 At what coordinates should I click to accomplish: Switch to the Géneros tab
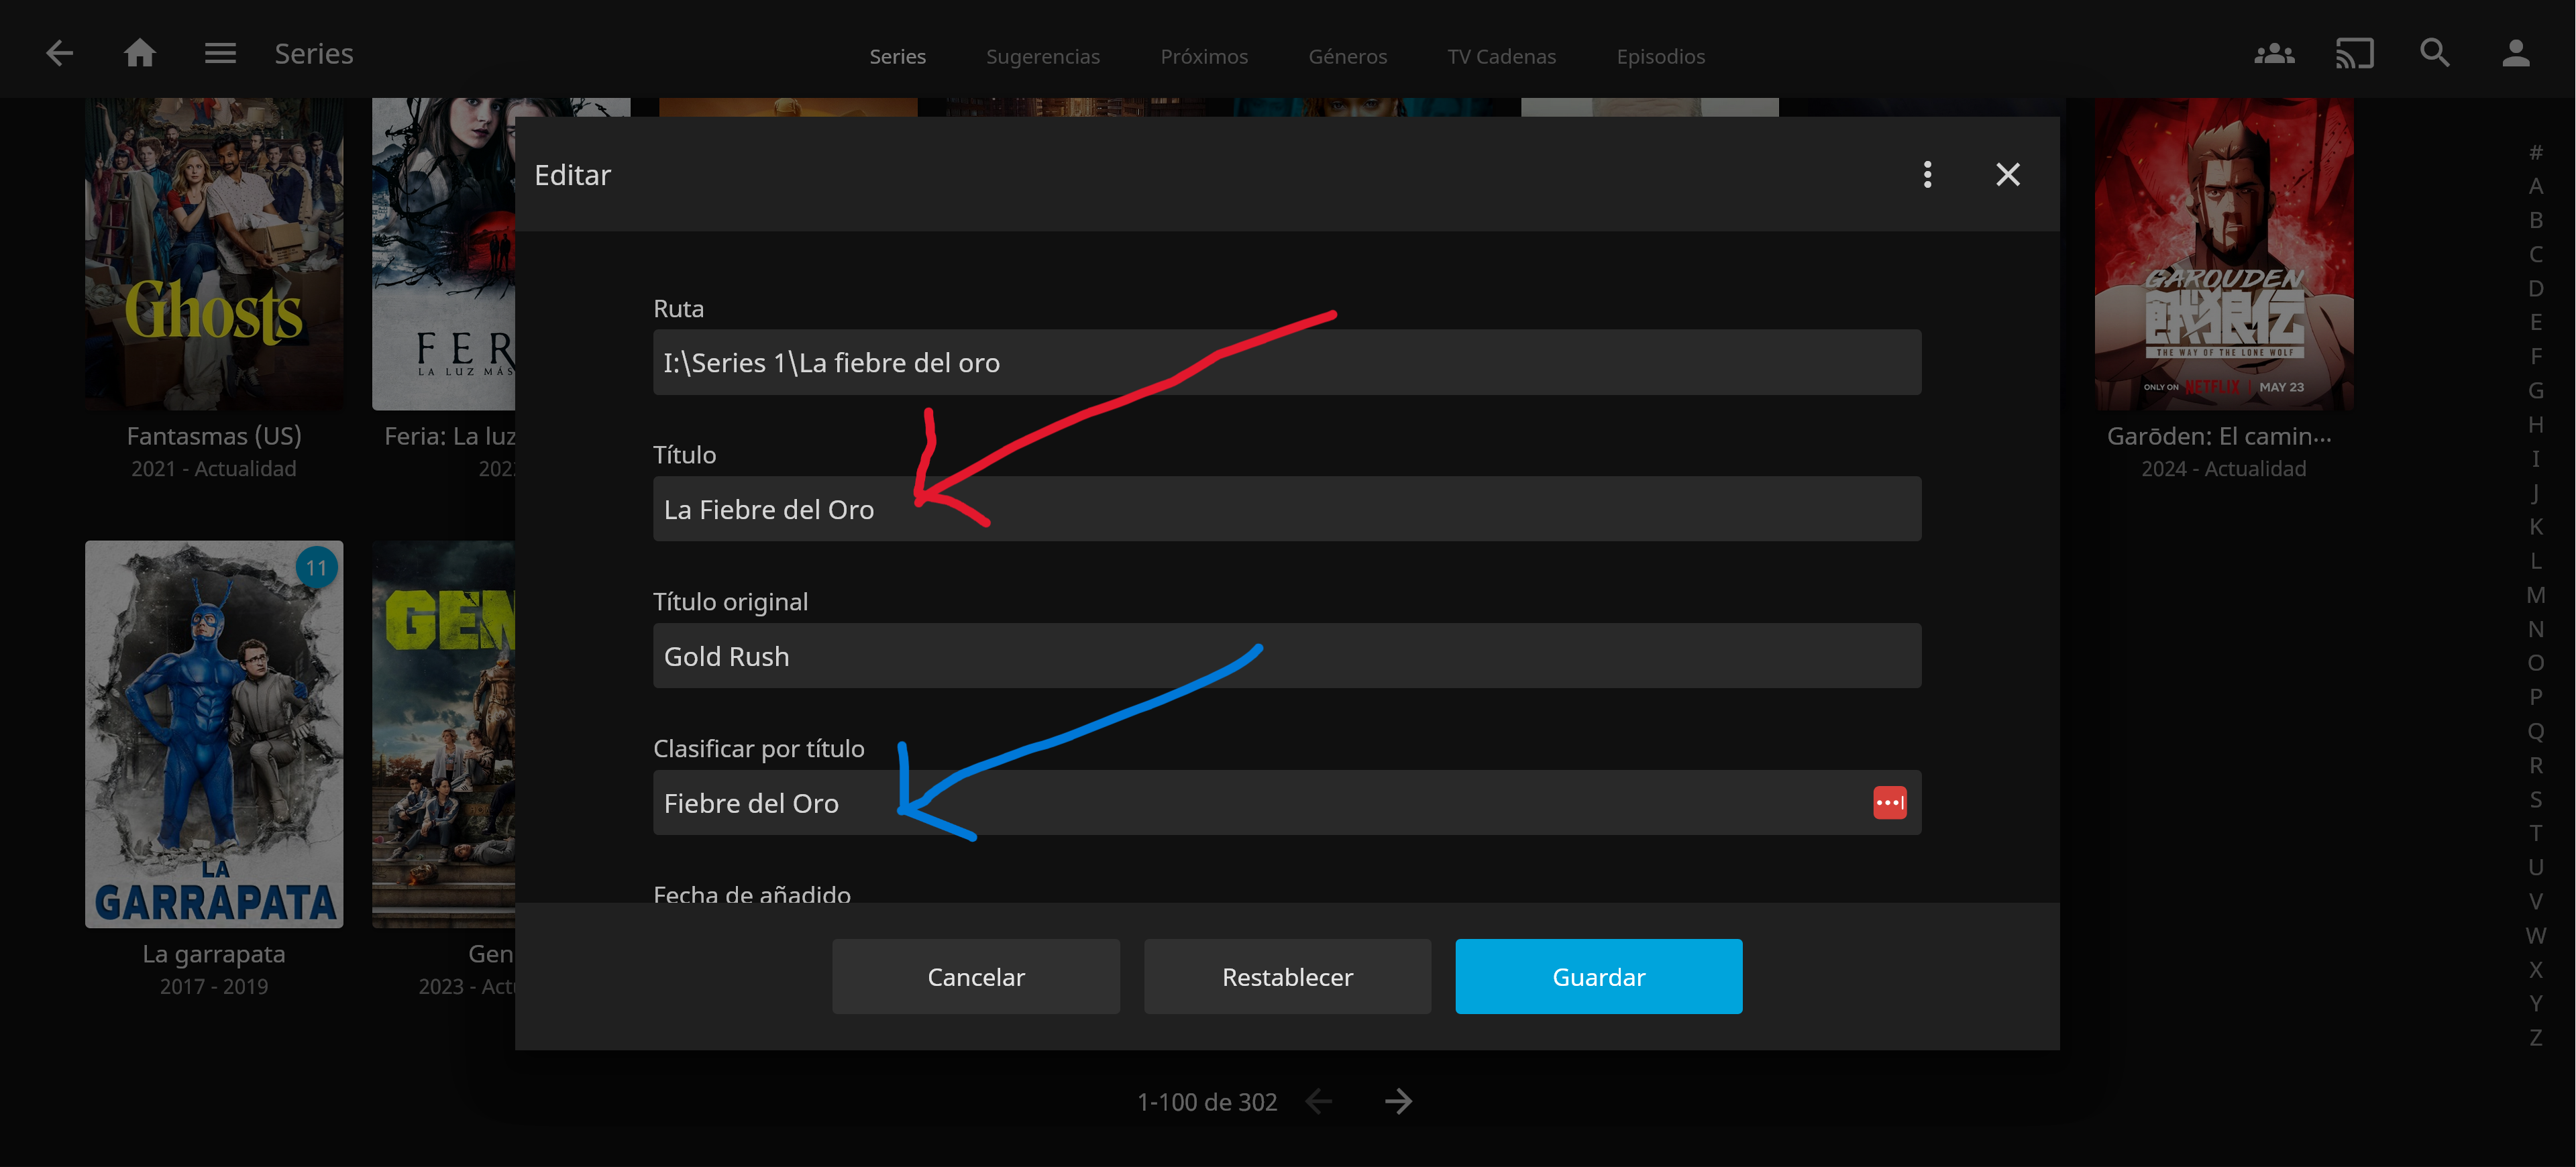coord(1347,57)
